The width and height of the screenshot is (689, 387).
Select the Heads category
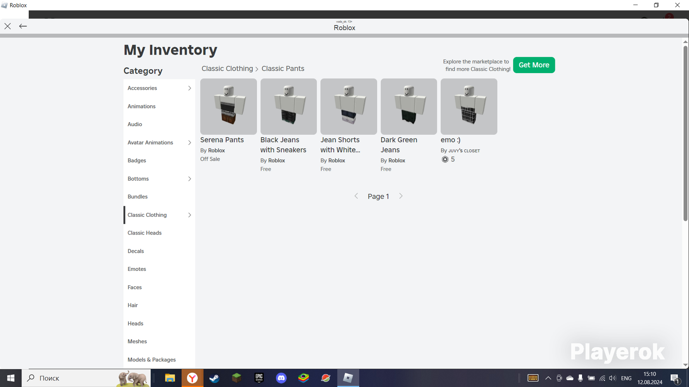click(159, 324)
